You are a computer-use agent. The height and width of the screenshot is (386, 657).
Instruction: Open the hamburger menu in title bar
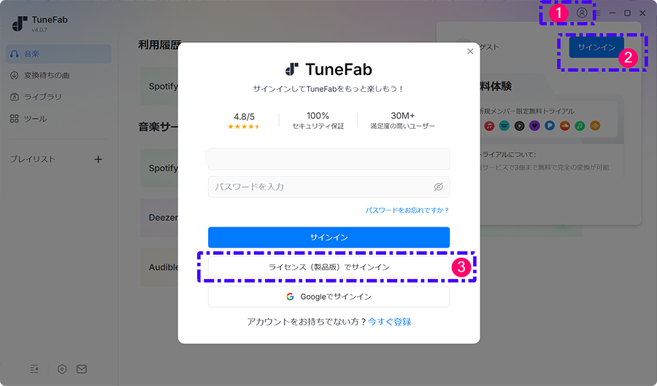(597, 13)
